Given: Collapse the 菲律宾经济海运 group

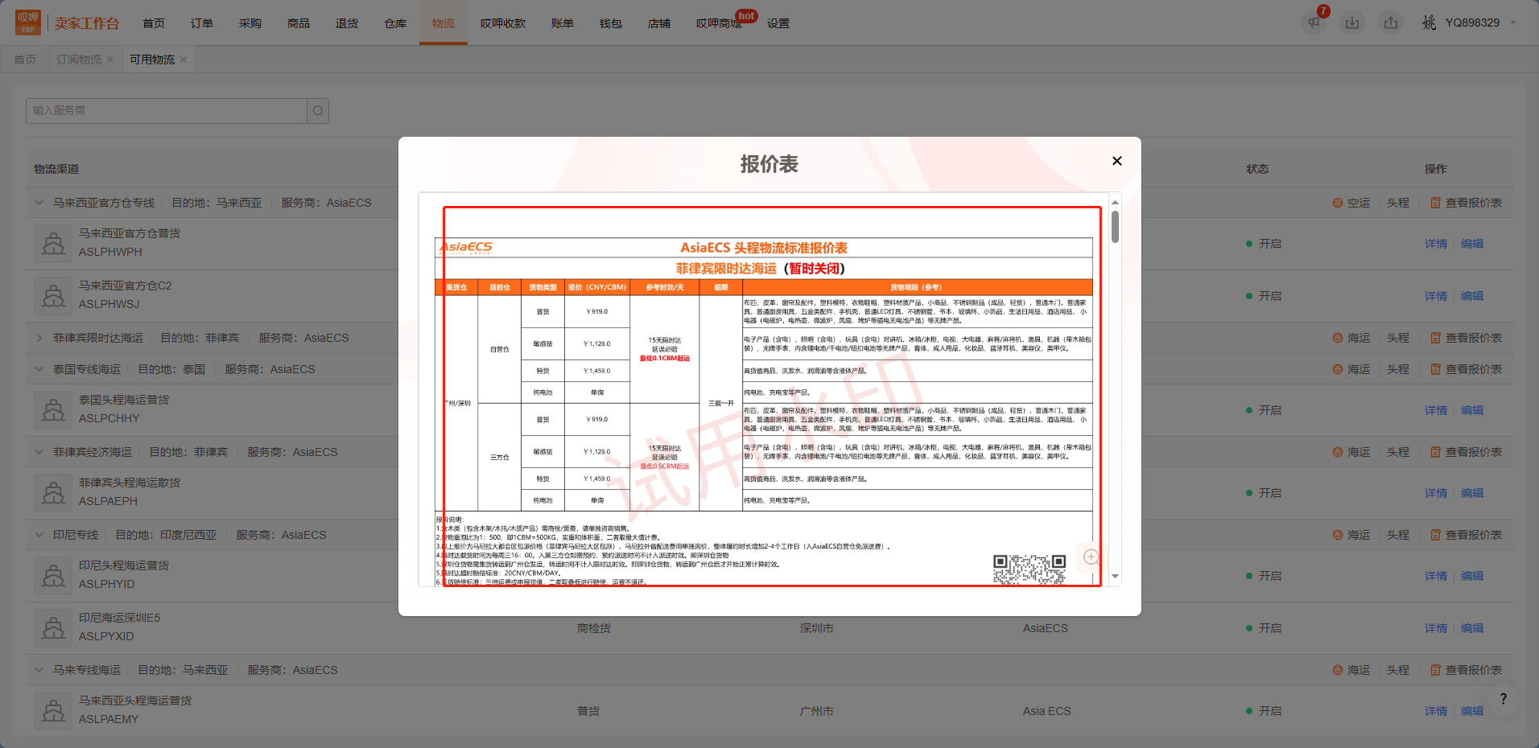Looking at the screenshot, I should pos(39,452).
